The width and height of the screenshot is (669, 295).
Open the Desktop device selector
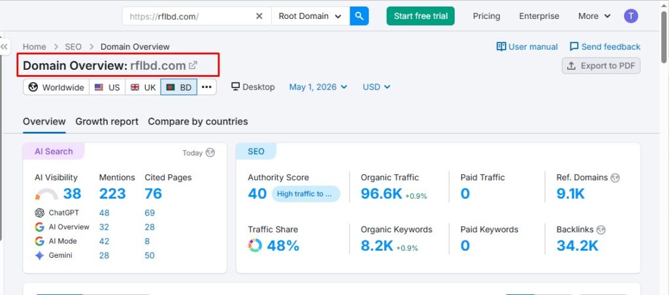(x=253, y=87)
